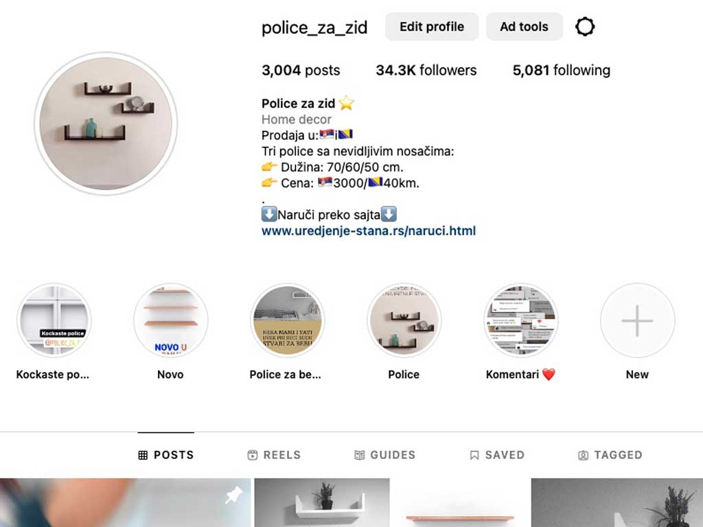Add a New highlight with plus icon

(638, 320)
